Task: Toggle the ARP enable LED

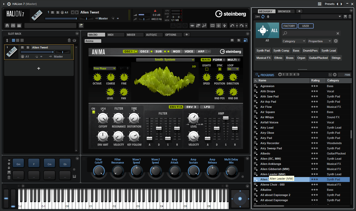Action: click(209, 51)
